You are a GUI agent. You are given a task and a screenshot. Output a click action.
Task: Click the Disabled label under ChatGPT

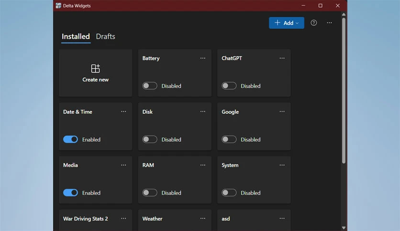pyautogui.click(x=251, y=86)
